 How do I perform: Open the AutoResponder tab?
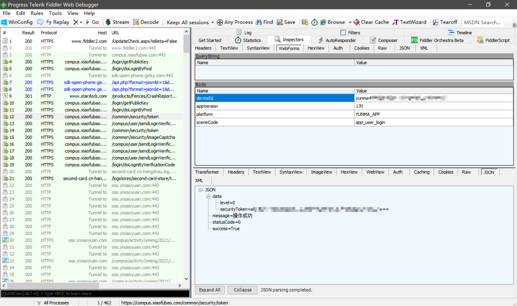click(337, 40)
